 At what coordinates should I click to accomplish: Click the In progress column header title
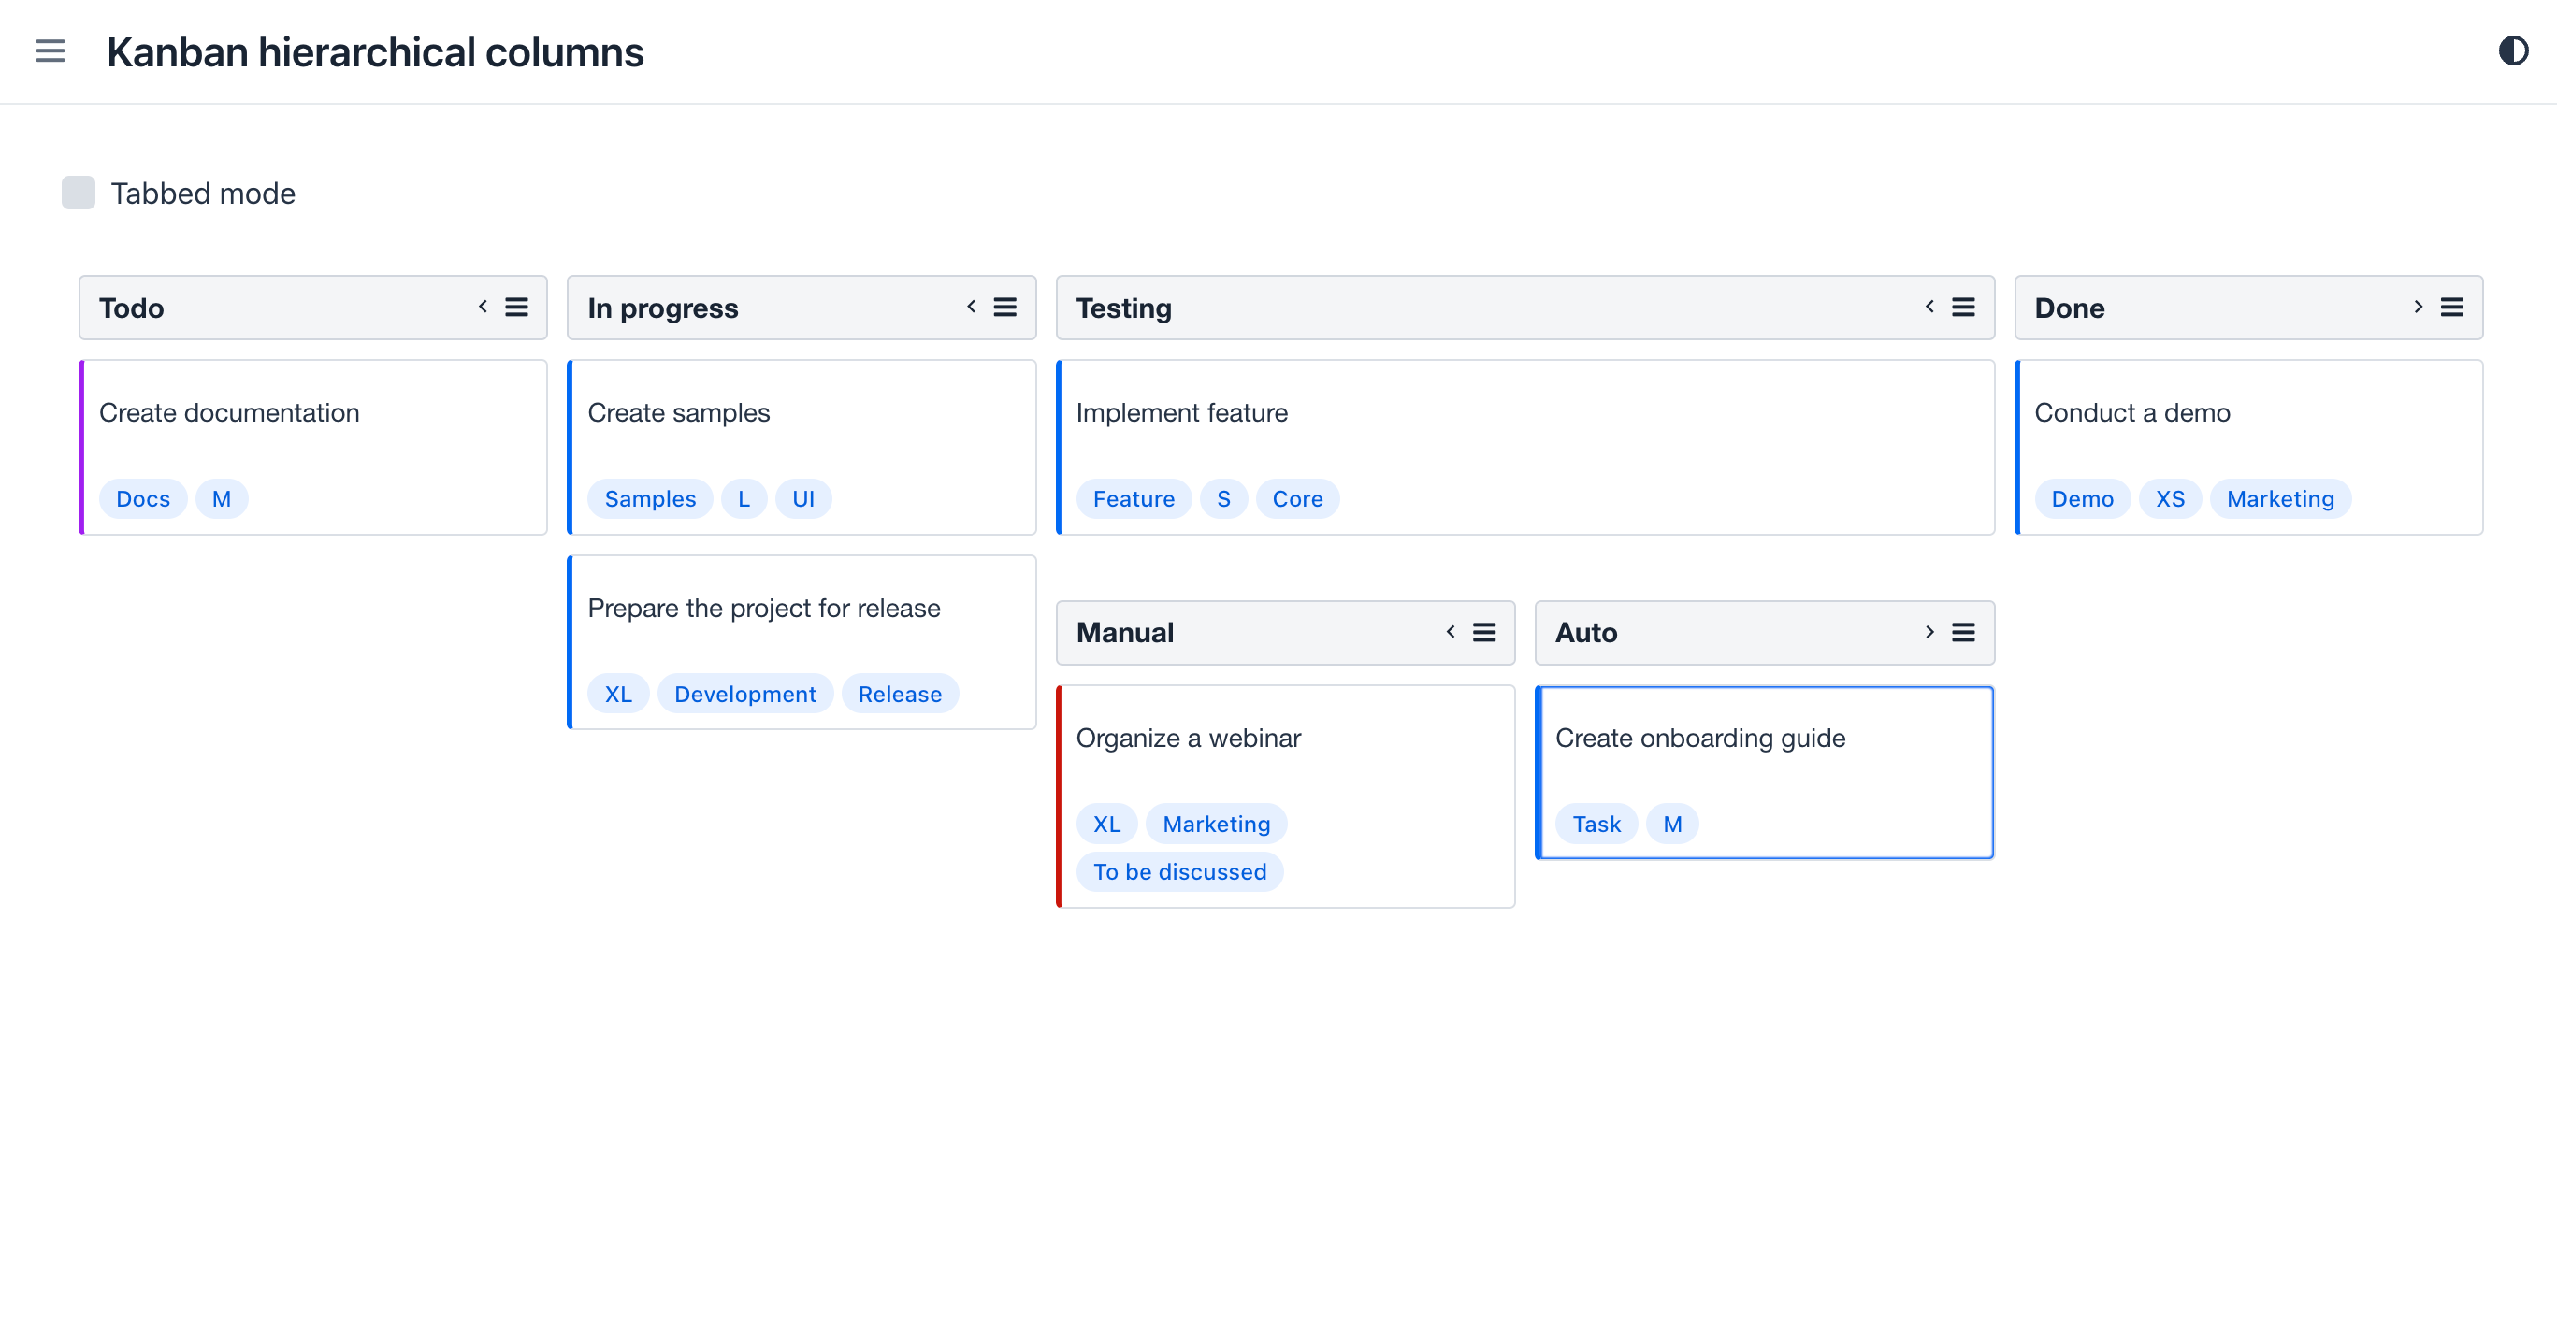662,308
